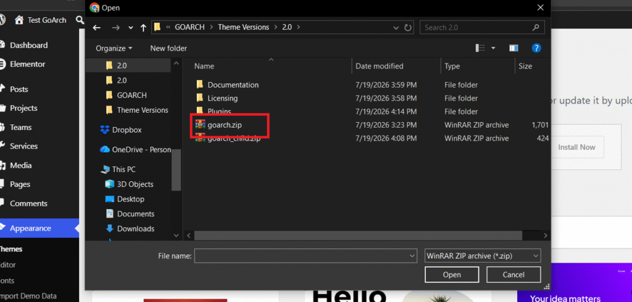Open Media in WordPress sidebar
The height and width of the screenshot is (302, 632).
click(20, 165)
